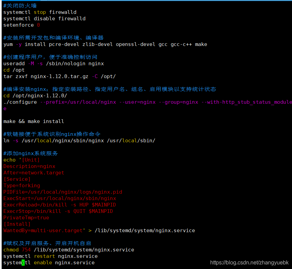Viewport: 292px width, 269px height.
Task: Click the 'tar zxvf nginx-1.12.0.tar.gz' line
Action: coord(59,76)
